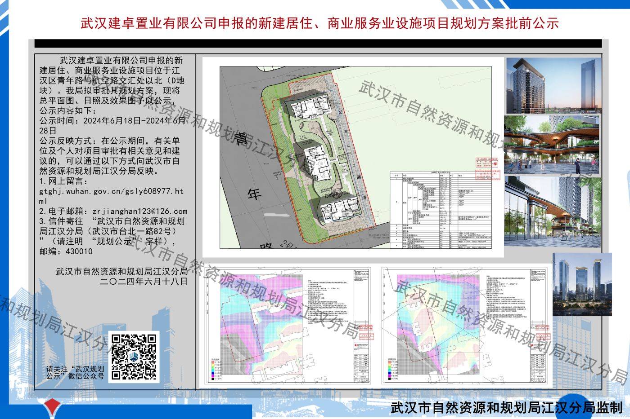
Task: Open the right sunlight analysis diagram
Action: (464, 326)
